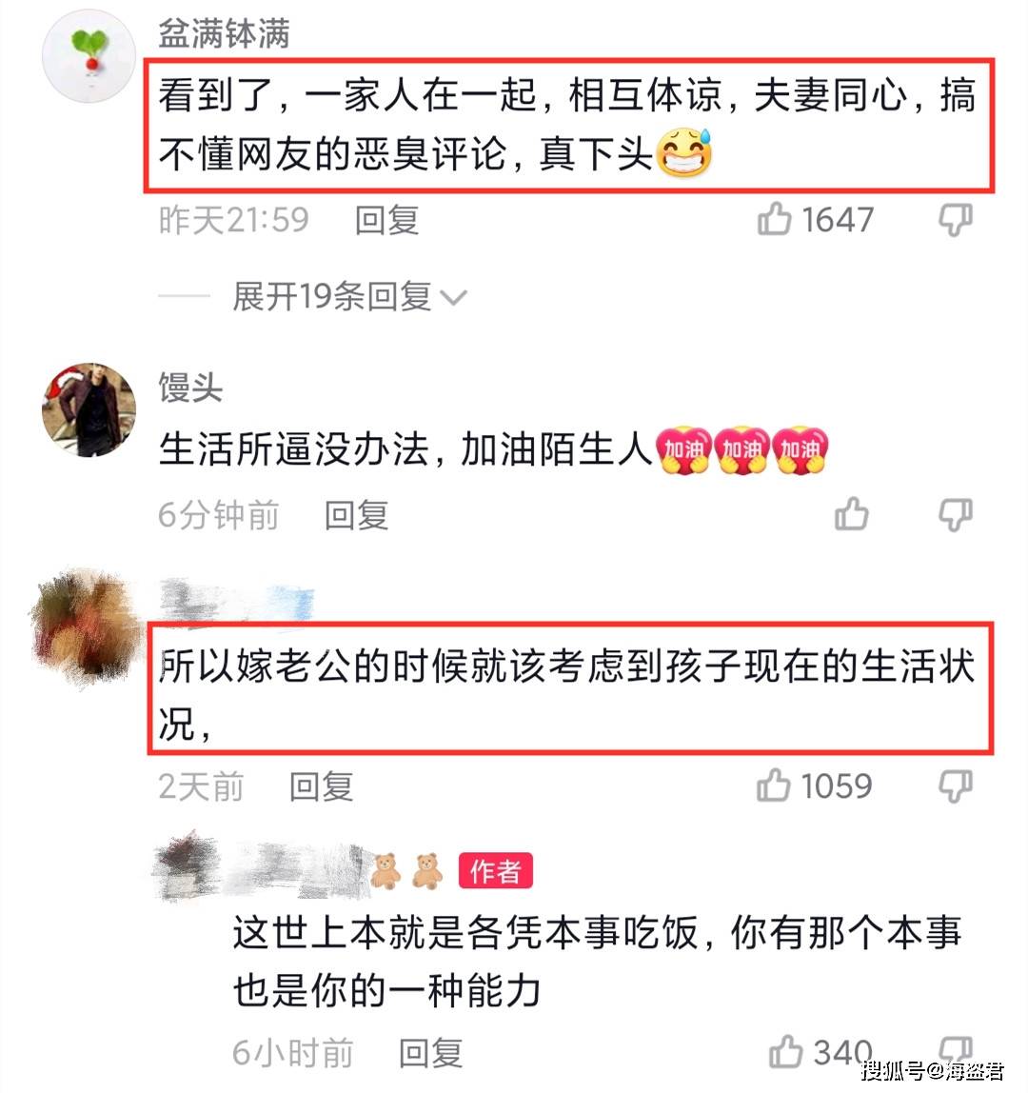Expand 展开19条回复 replies
Image resolution: width=1028 pixels, height=1093 pixels.
(x=332, y=297)
